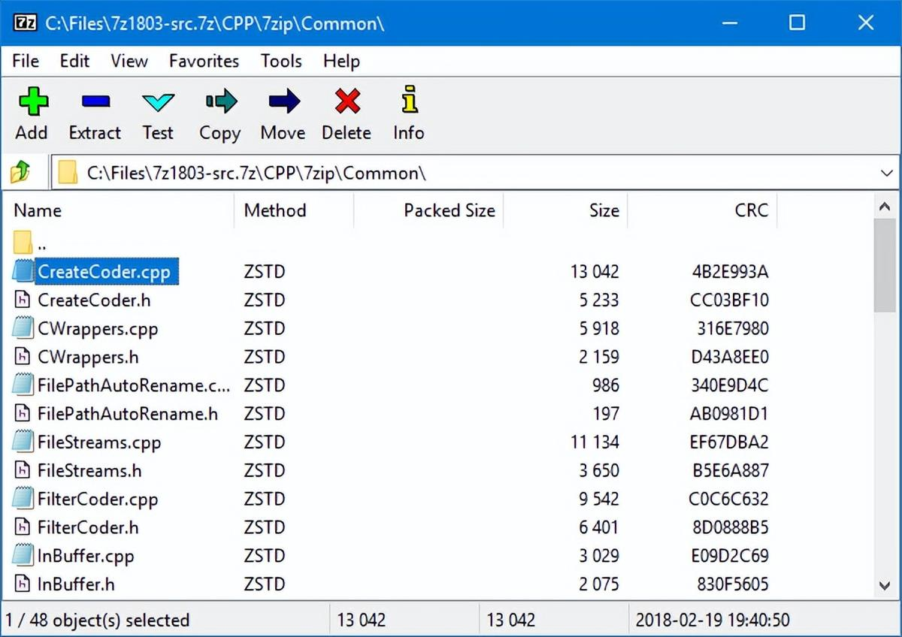Select the FilterCoder.cpp file name
This screenshot has height=637, width=902.
pos(98,499)
